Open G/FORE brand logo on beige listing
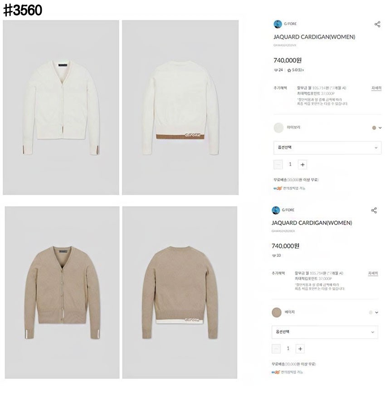The image size is (390, 398). pyautogui.click(x=276, y=210)
